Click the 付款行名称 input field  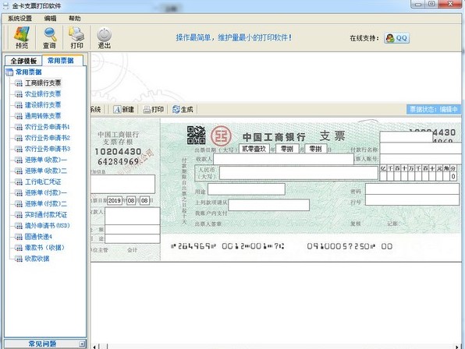point(421,148)
